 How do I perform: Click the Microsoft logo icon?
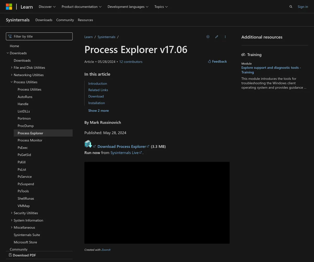coord(9,7)
